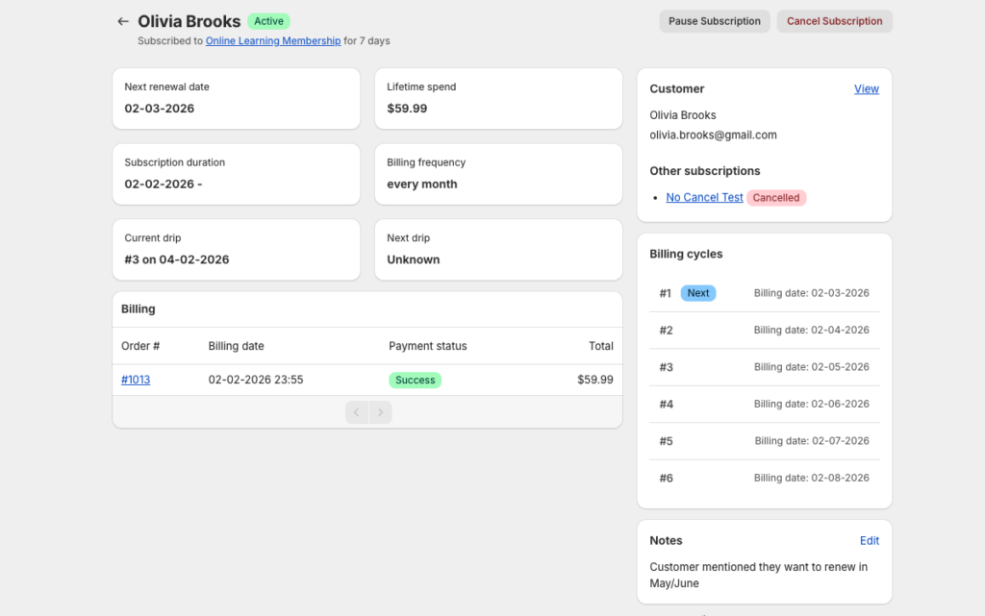Image resolution: width=985 pixels, height=616 pixels.
Task: Go to previous page of billing table
Action: pyautogui.click(x=357, y=412)
